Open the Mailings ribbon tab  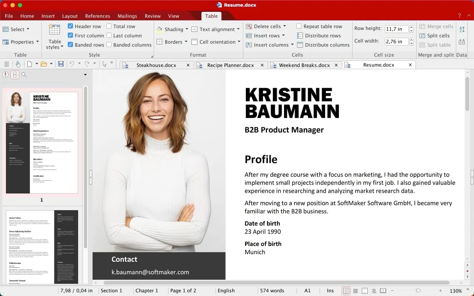pyautogui.click(x=127, y=16)
